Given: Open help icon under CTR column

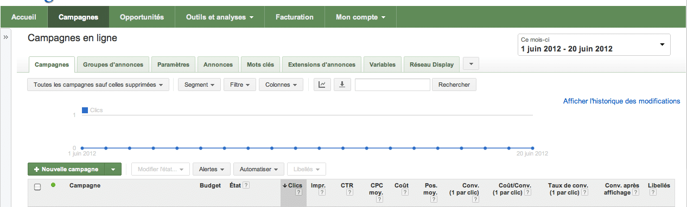Looking at the screenshot, I should click(350, 193).
